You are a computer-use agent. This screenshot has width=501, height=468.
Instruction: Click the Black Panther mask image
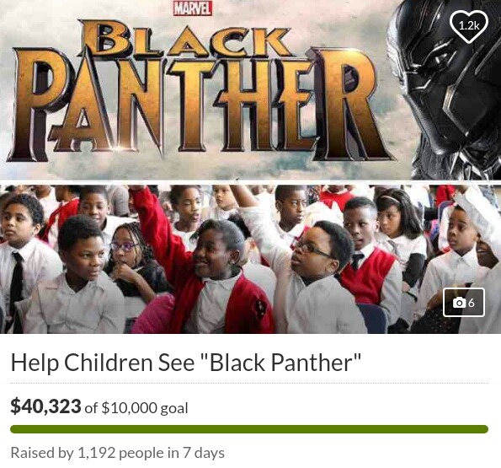coord(447,89)
